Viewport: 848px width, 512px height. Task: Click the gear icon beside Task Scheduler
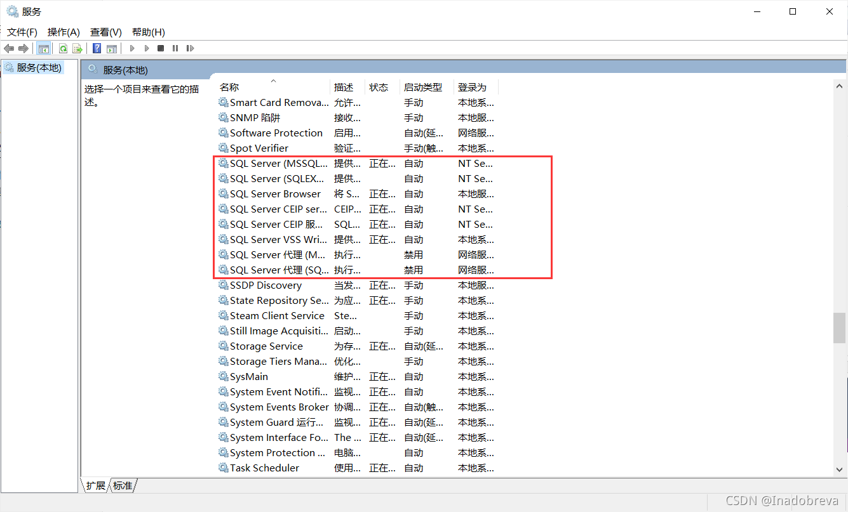[223, 468]
